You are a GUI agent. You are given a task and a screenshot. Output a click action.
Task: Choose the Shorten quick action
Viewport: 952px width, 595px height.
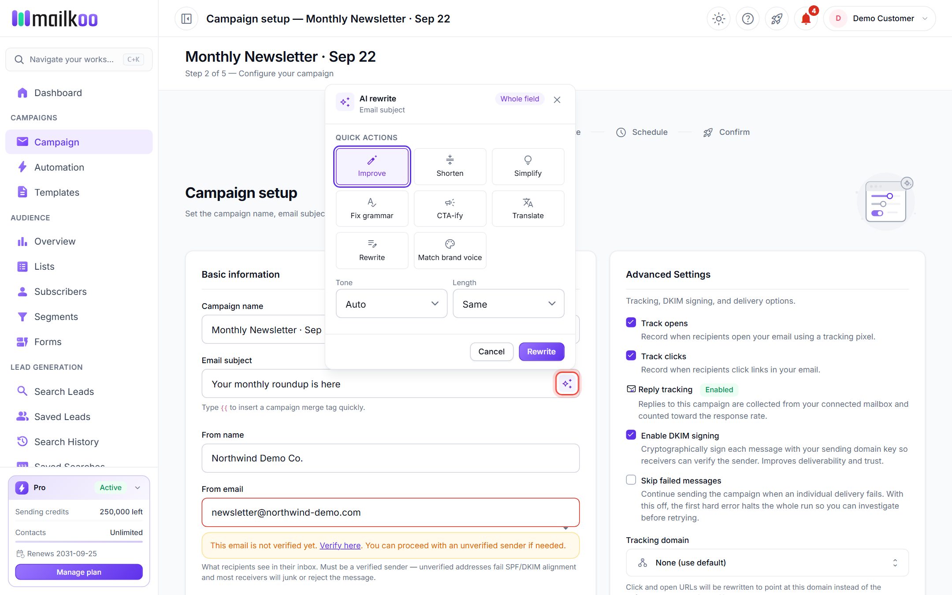pyautogui.click(x=450, y=167)
